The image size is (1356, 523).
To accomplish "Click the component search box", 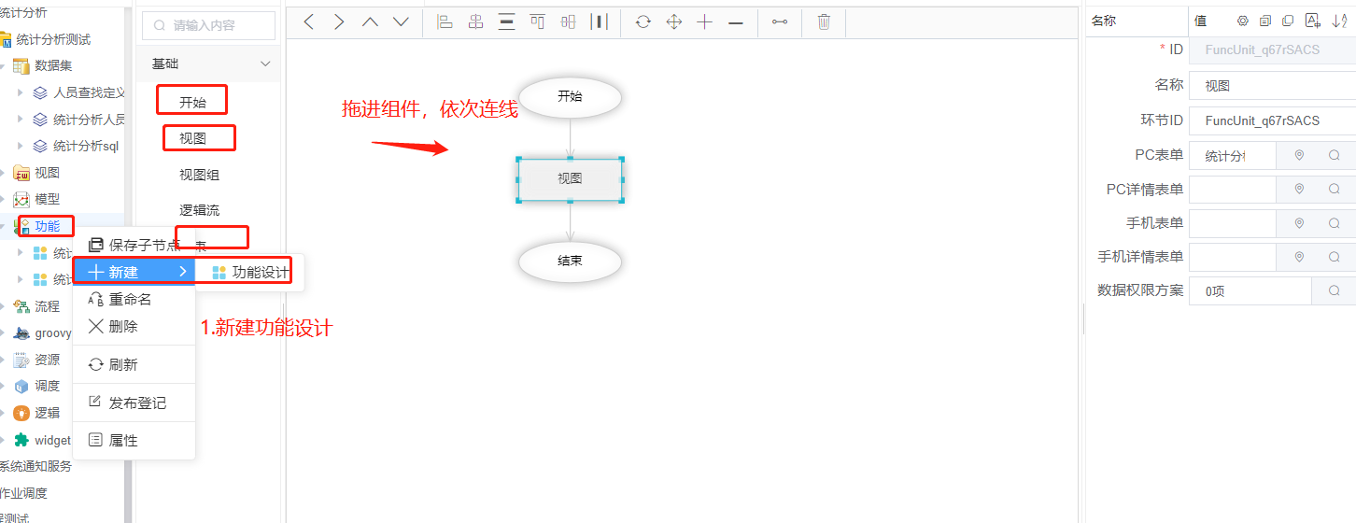I will [x=210, y=25].
